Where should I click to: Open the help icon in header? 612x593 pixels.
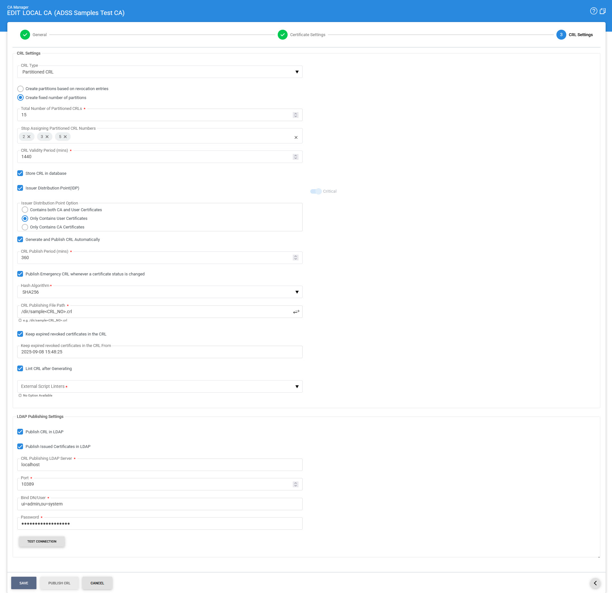point(593,11)
